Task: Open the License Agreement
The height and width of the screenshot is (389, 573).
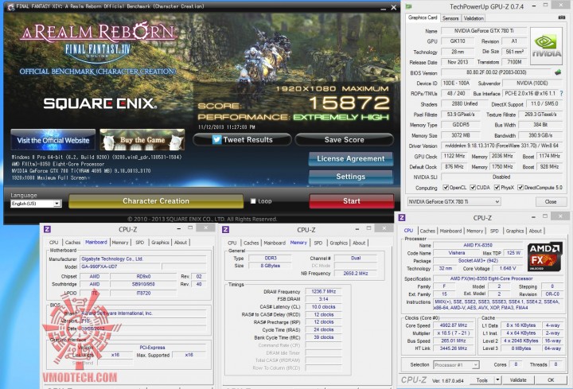Action: (351, 158)
